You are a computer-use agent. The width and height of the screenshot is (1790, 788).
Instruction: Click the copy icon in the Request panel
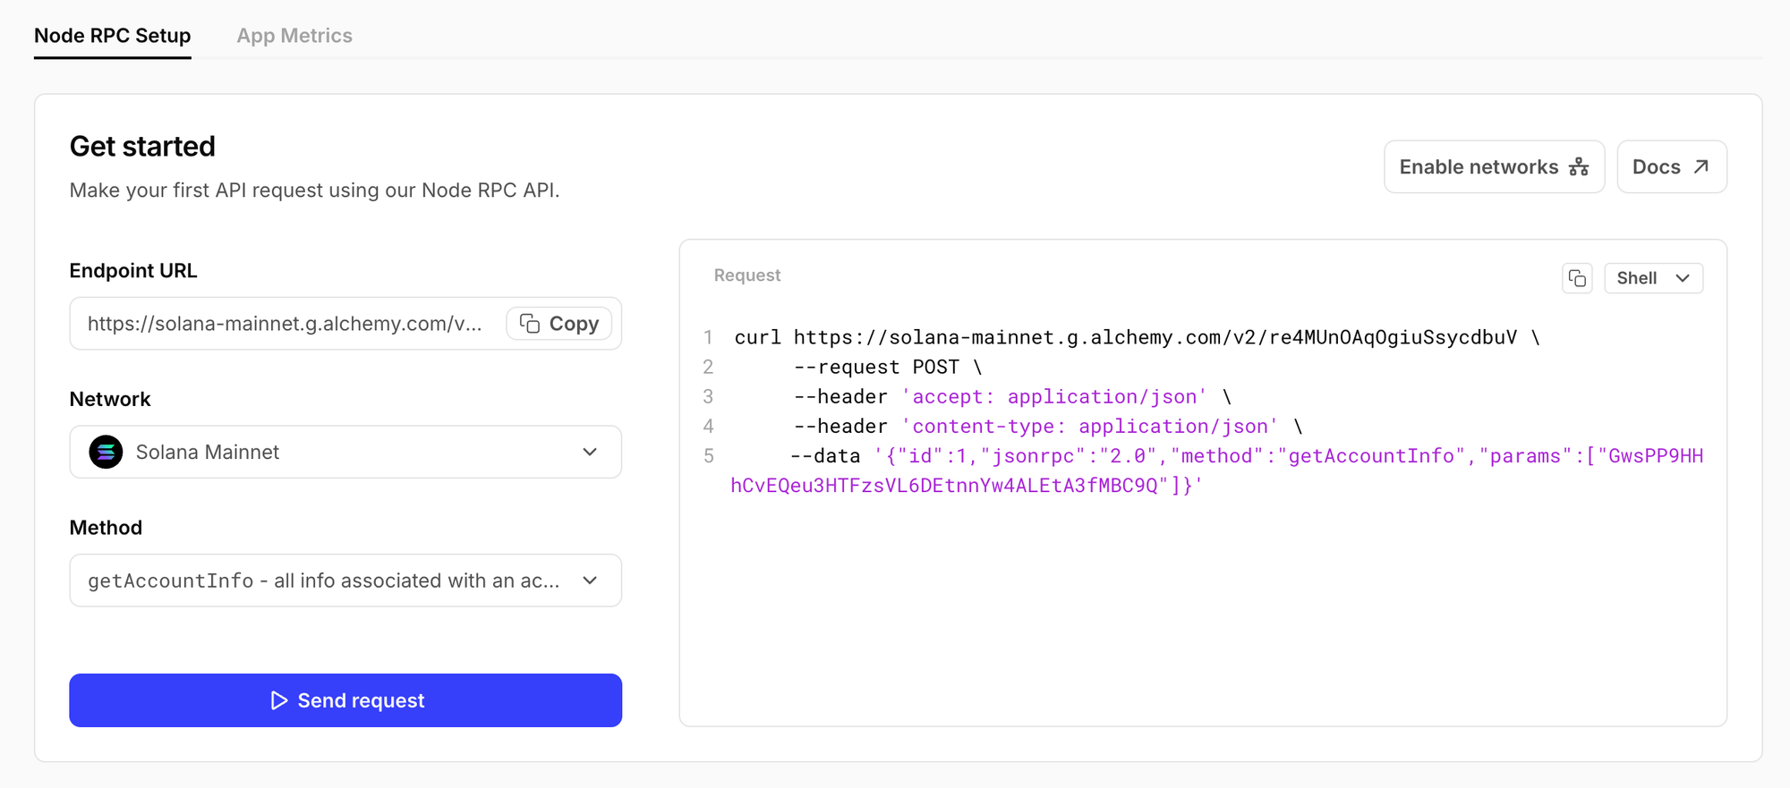pyautogui.click(x=1577, y=278)
